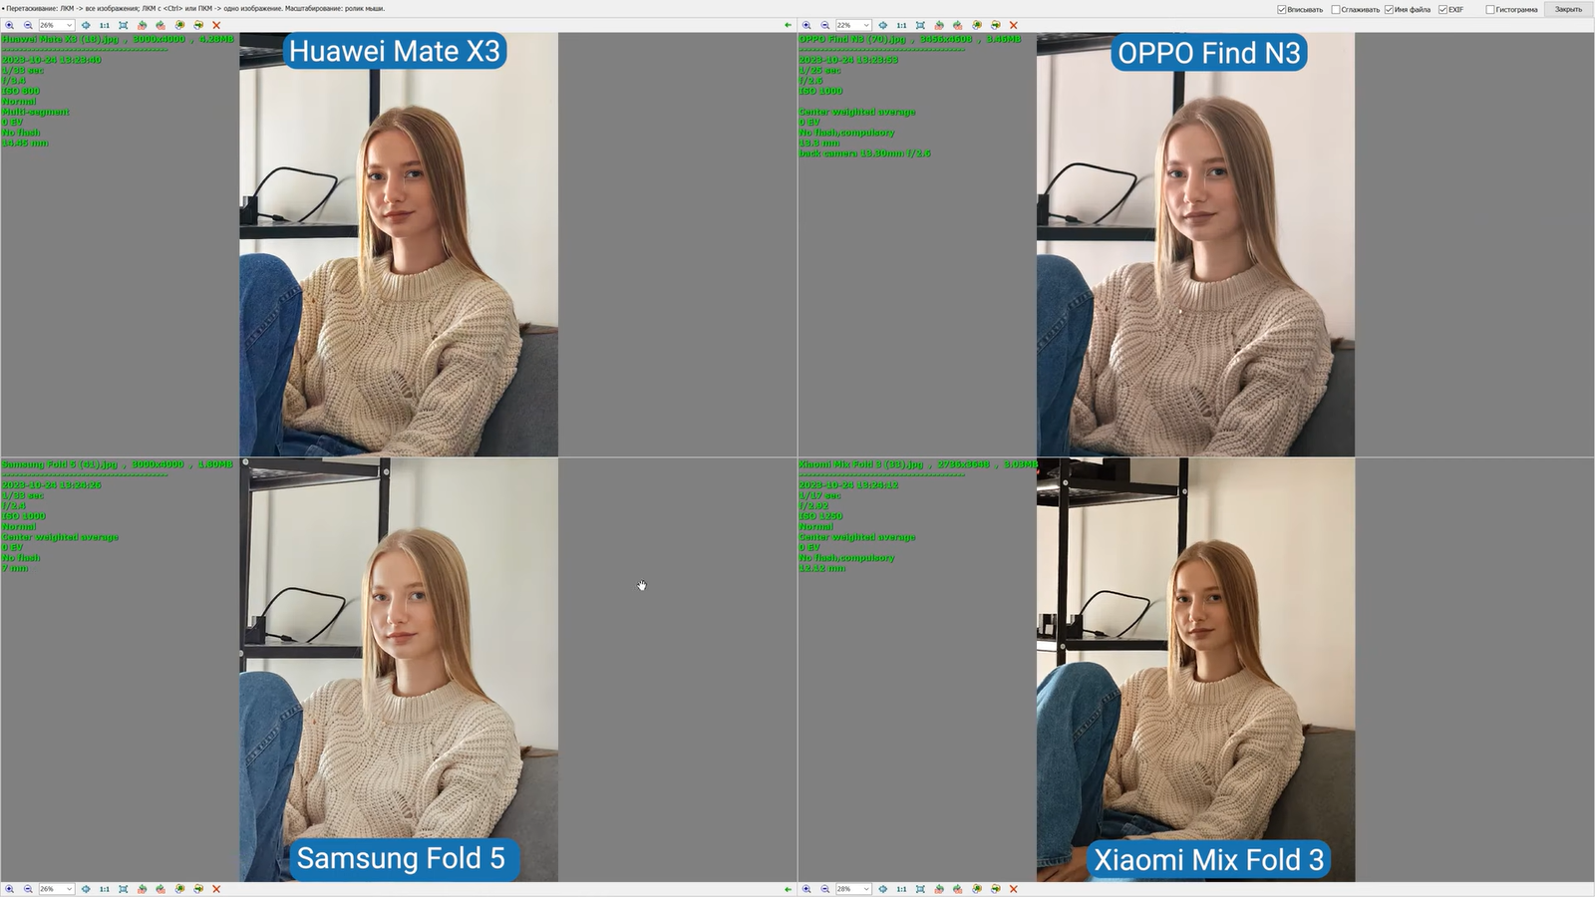This screenshot has height=897, width=1595.
Task: Select the Samsung Fold 5 portrait photo
Action: (x=399, y=670)
